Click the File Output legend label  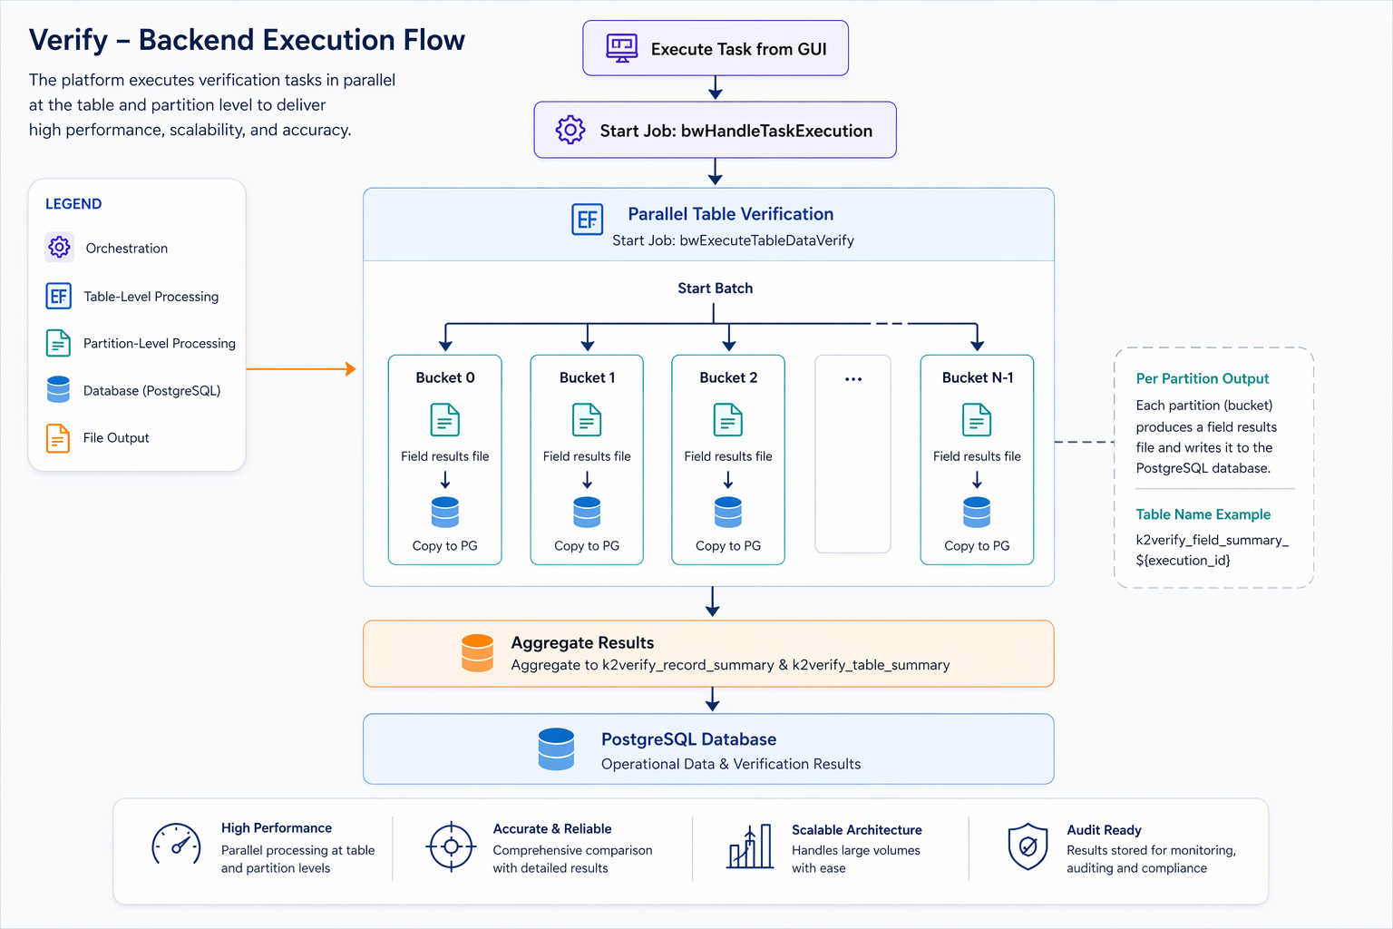(116, 438)
